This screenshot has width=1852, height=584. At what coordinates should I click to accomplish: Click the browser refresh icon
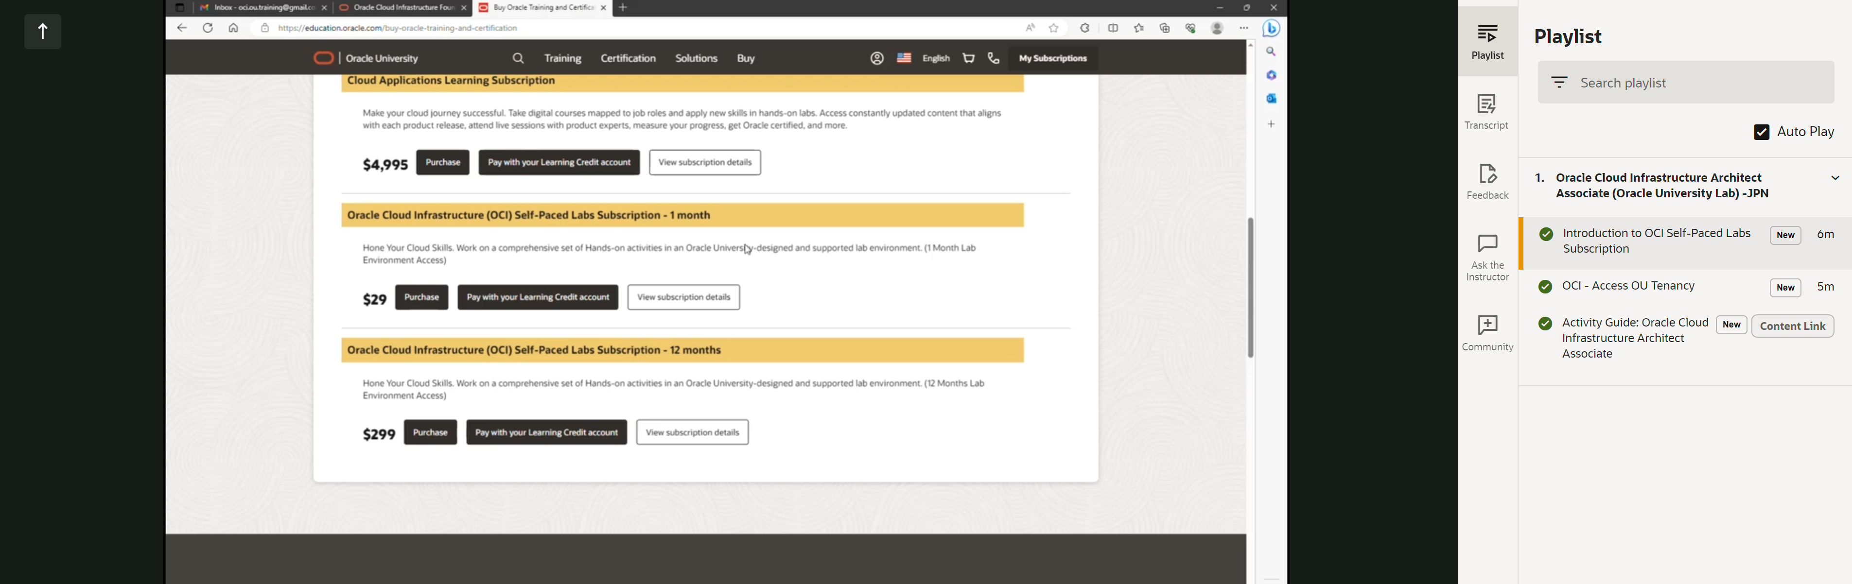208,28
